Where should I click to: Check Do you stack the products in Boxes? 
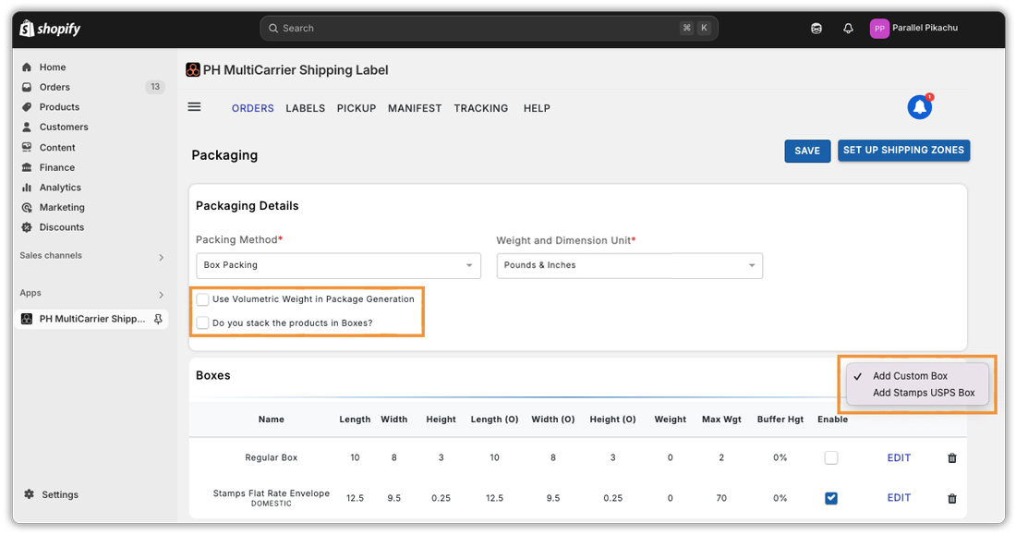point(203,323)
